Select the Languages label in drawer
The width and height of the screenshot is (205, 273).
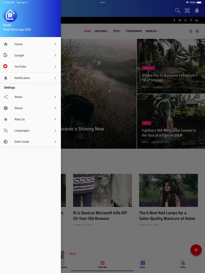[22, 131]
